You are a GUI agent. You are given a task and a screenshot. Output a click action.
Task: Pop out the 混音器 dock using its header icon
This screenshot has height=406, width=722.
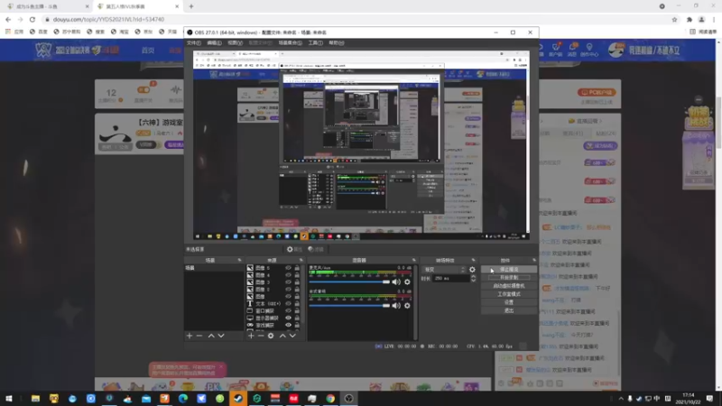(x=414, y=260)
